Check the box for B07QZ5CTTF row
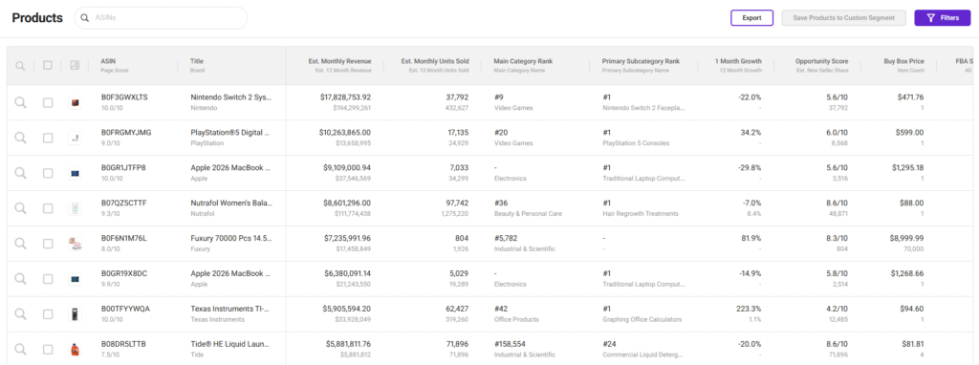Screen dimensions: 979x365 pyautogui.click(x=48, y=208)
